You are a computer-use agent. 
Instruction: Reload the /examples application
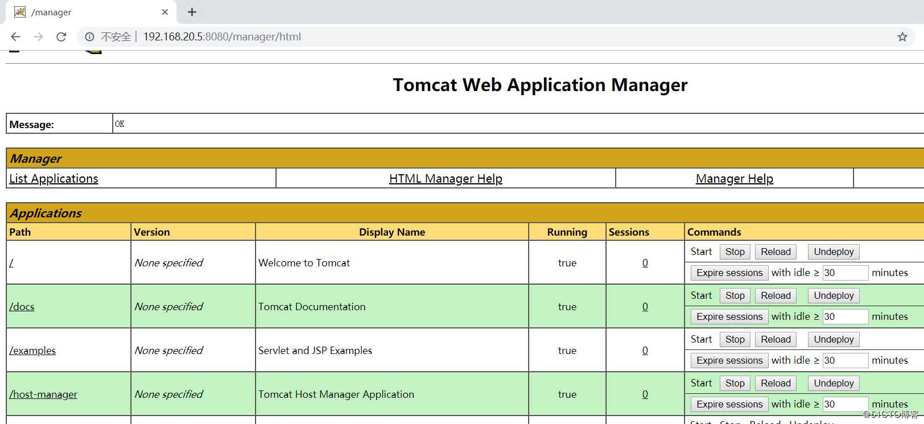point(776,340)
